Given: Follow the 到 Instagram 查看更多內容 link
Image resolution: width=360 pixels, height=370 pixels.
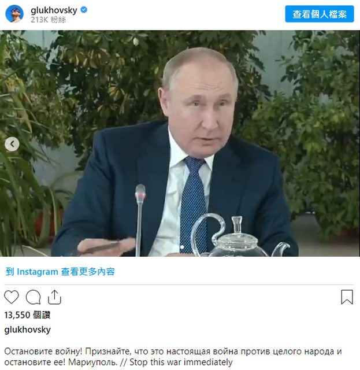Looking at the screenshot, I should click(x=60, y=272).
